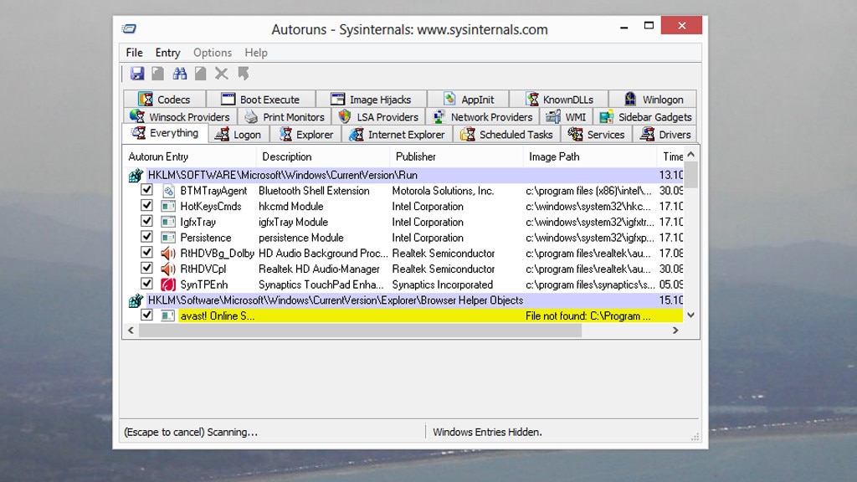Viewport: 857px width, 482px height.
Task: Click the Delete entry X icon
Action: (221, 74)
